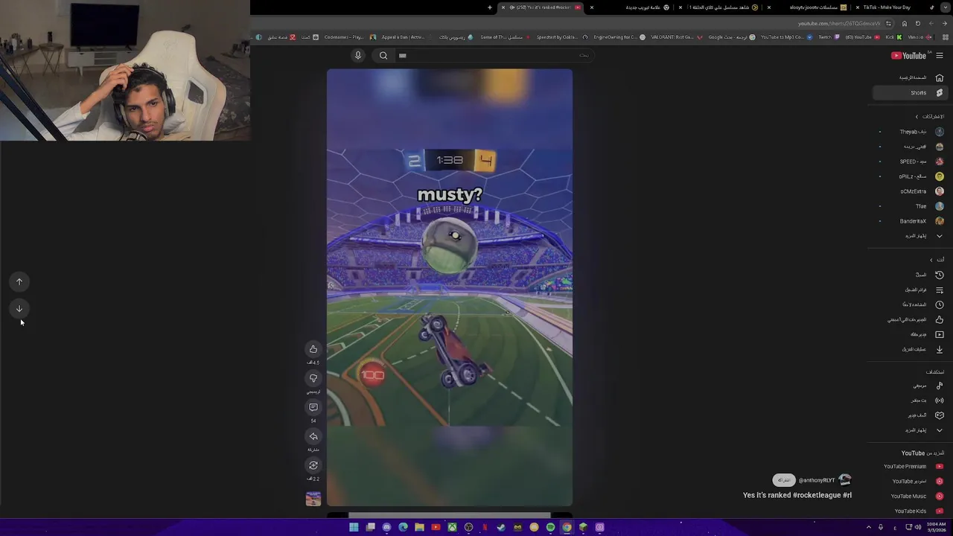Open a new browser tab
953x536 pixels.
490,7
